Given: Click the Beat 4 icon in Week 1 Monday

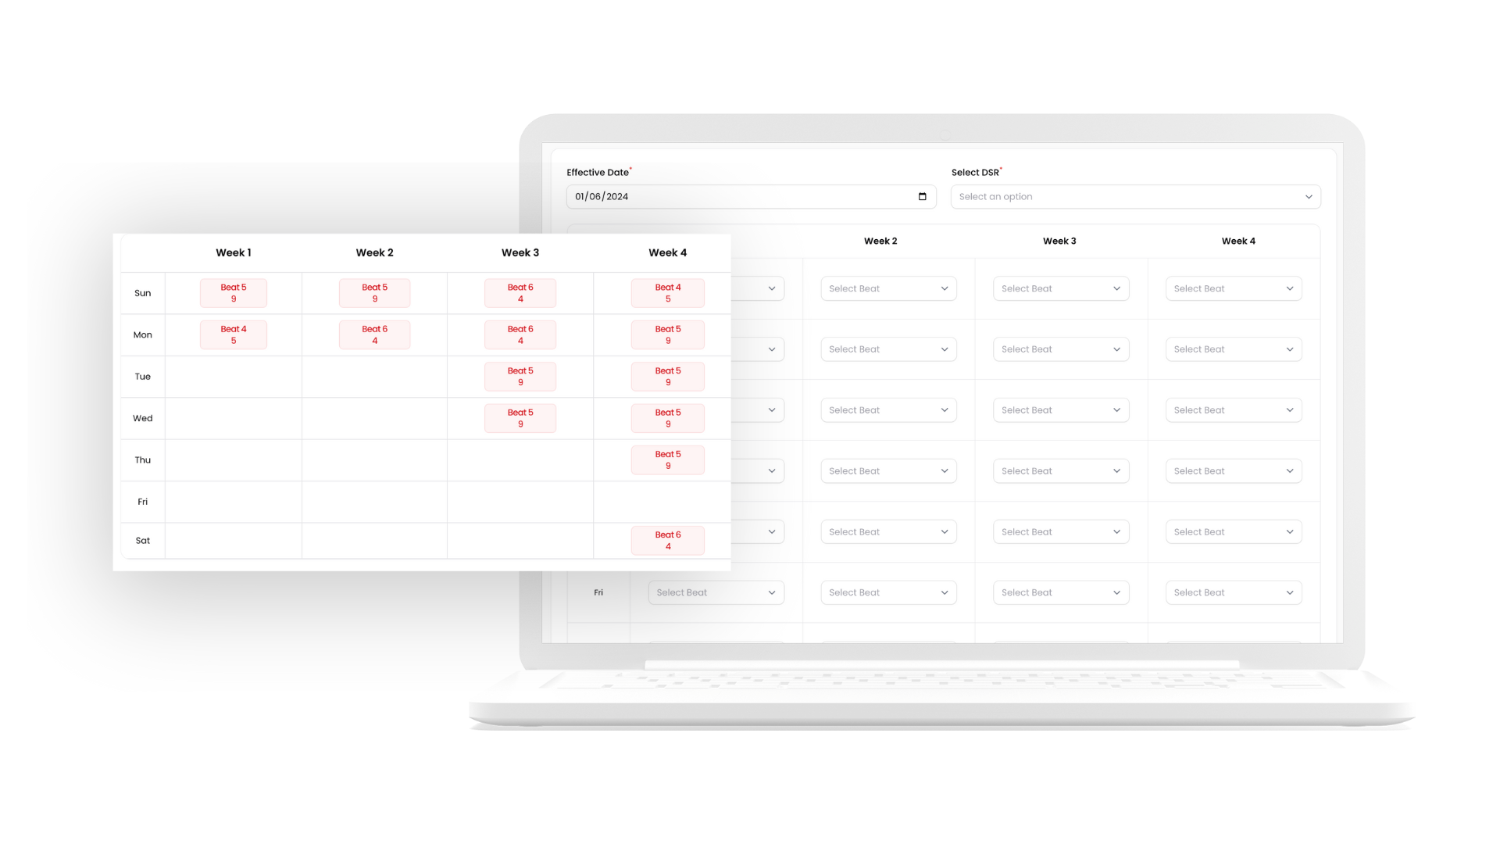Looking at the screenshot, I should tap(234, 334).
